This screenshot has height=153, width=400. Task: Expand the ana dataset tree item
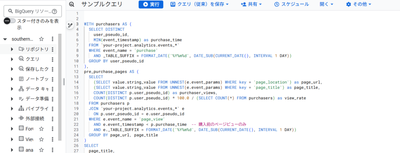click(12, 150)
